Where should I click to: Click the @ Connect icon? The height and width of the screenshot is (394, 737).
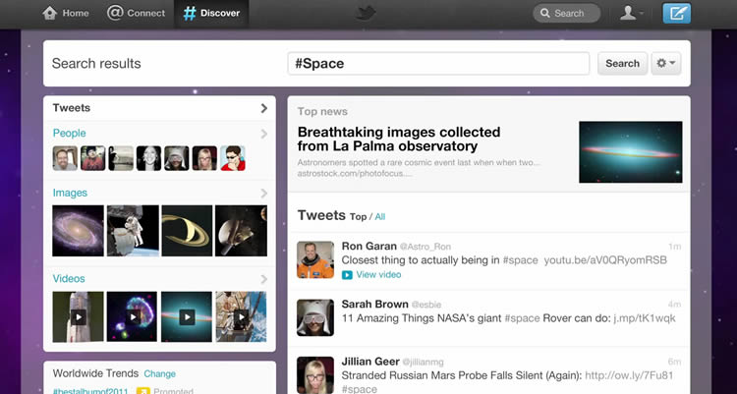pyautogui.click(x=115, y=13)
